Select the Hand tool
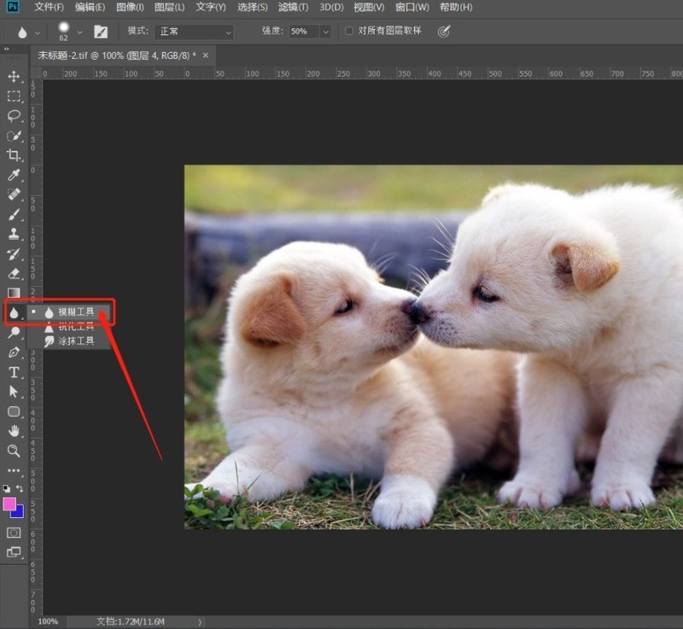This screenshot has height=629, width=683. coord(14,431)
